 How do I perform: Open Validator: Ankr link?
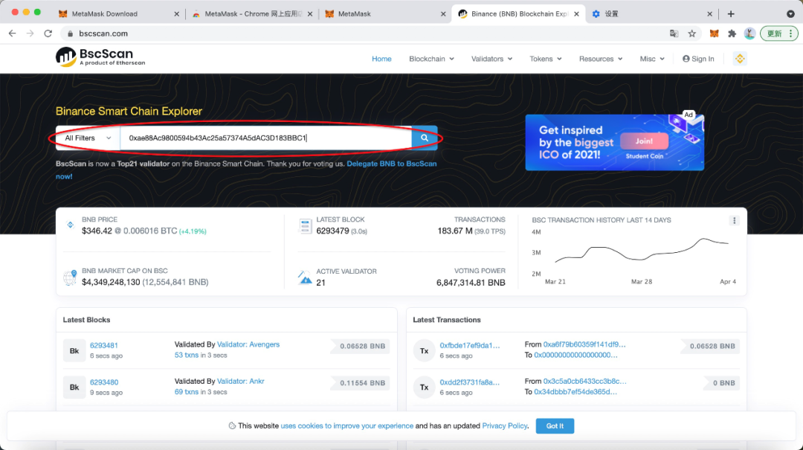coord(241,382)
